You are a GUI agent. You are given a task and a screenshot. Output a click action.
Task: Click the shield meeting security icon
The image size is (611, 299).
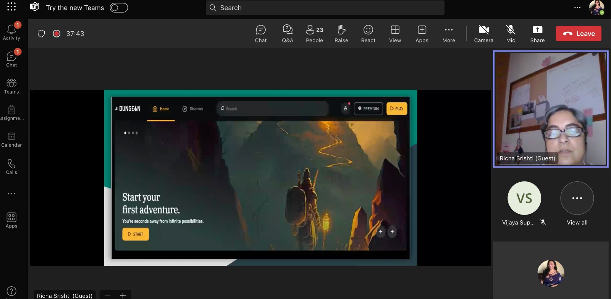point(41,34)
